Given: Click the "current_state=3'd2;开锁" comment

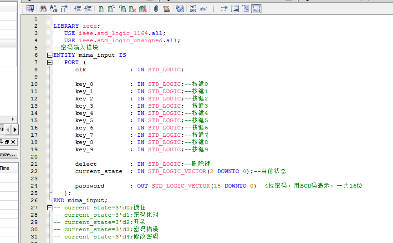Looking at the screenshot, I should (x=105, y=222).
